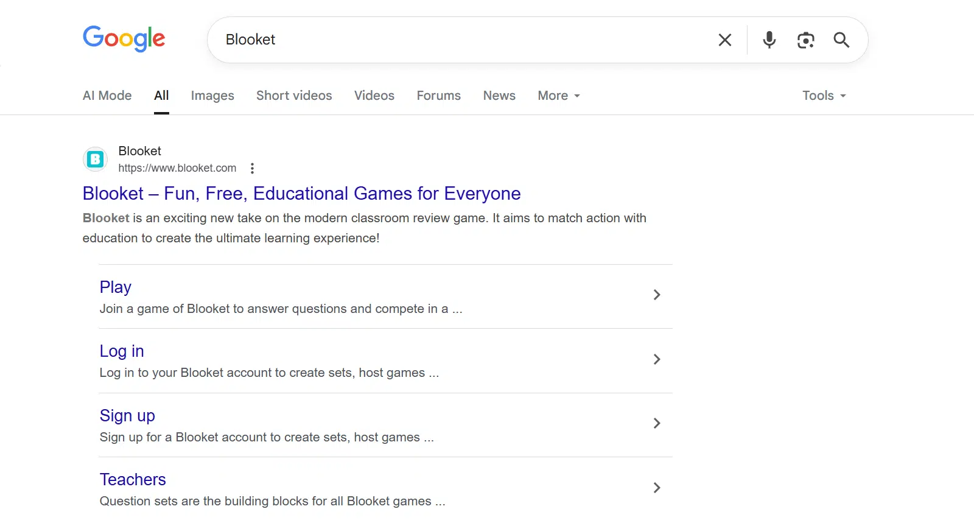Open search by image camera icon
Viewport: 974px width, 523px height.
point(805,40)
